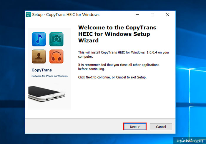Click the teal camera icon
The image size is (206, 144).
[57, 39]
